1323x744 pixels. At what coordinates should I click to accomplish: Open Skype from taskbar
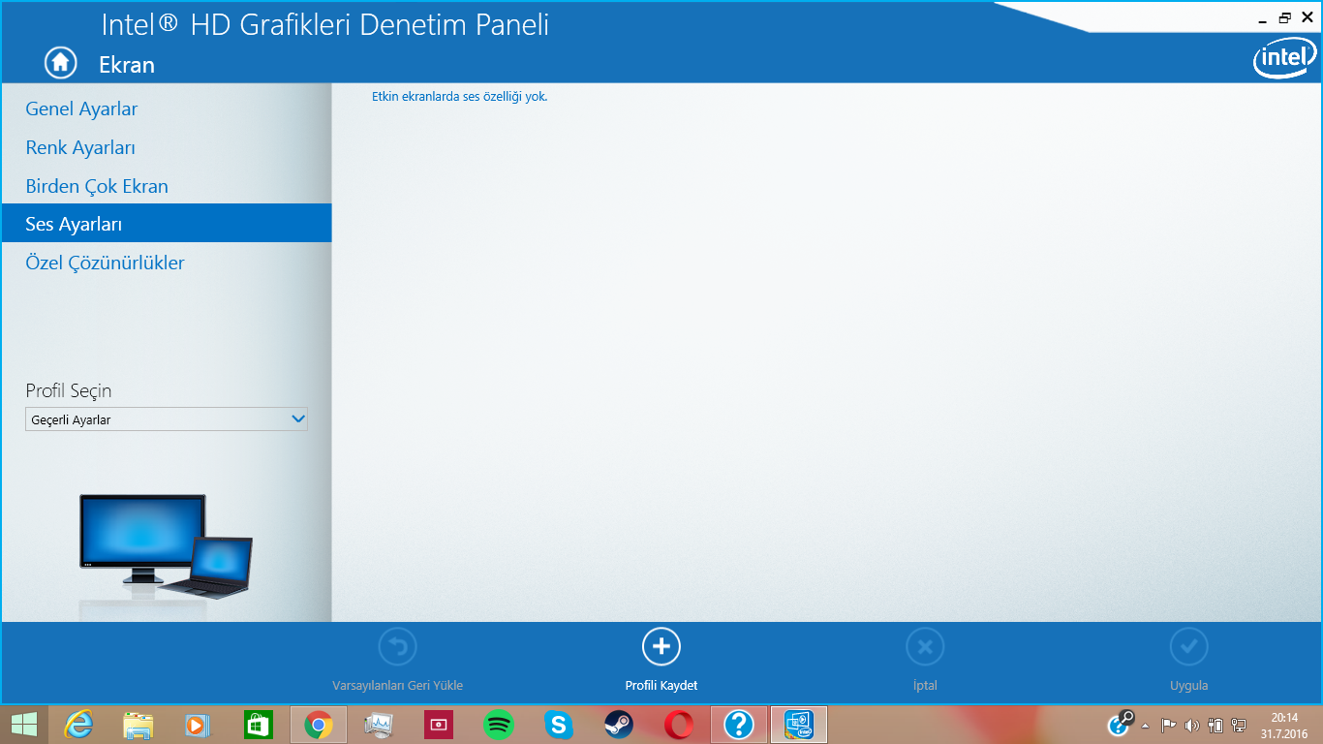pyautogui.click(x=558, y=725)
